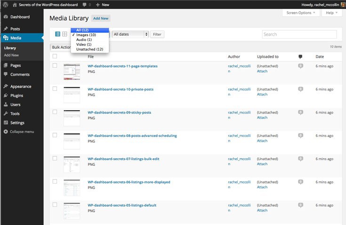Sort by the Date column header
The image size is (346, 225).
[320, 56]
